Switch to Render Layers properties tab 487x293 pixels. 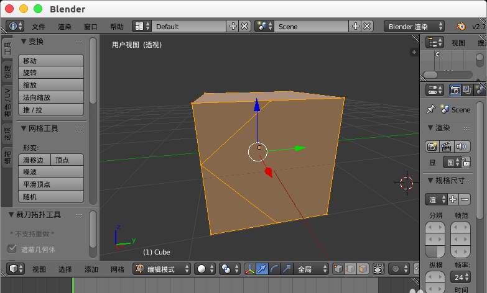tap(468, 90)
